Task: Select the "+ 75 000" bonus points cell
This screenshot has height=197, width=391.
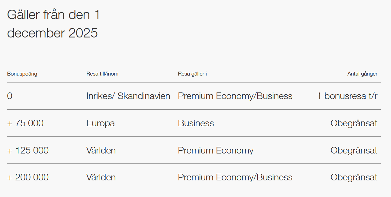Action: [x=25, y=123]
